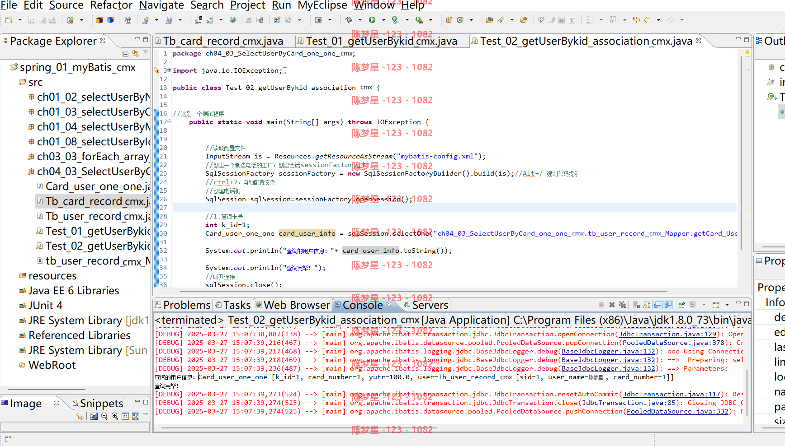Switch to the Snippets tab
This screenshot has width=785, height=446.
97,403
